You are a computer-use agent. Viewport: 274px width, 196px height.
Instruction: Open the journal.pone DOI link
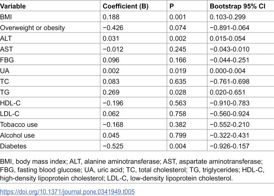coord(67,192)
